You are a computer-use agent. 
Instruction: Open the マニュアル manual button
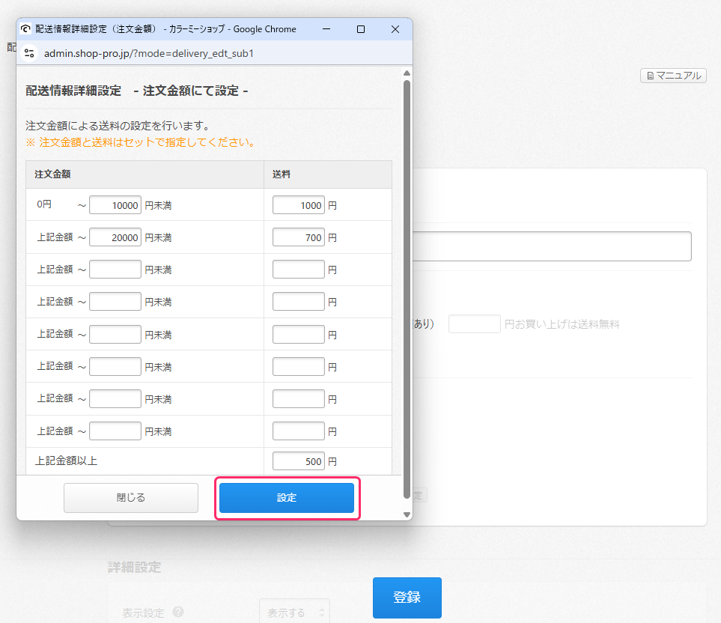673,76
